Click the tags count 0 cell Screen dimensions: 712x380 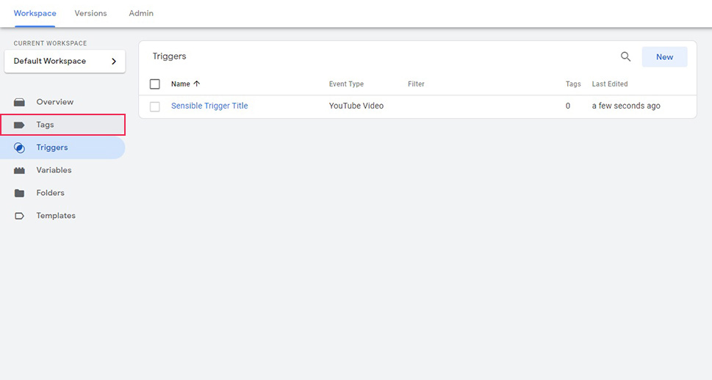(x=567, y=106)
